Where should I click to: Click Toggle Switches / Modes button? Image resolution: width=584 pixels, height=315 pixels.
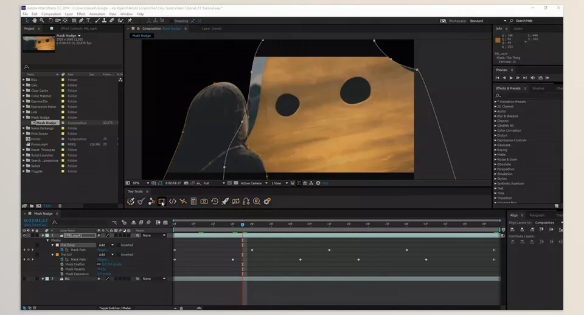(x=115, y=308)
